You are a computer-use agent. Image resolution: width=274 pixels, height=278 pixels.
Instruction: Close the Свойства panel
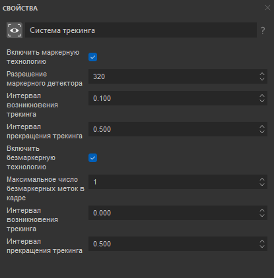click(x=267, y=8)
